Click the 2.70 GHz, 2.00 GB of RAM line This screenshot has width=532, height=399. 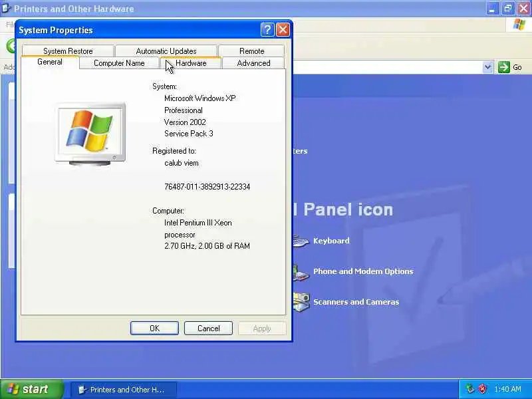207,245
